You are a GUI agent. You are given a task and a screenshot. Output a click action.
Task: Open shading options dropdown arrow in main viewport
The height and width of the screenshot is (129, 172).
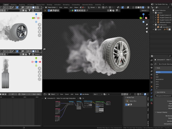145,8
